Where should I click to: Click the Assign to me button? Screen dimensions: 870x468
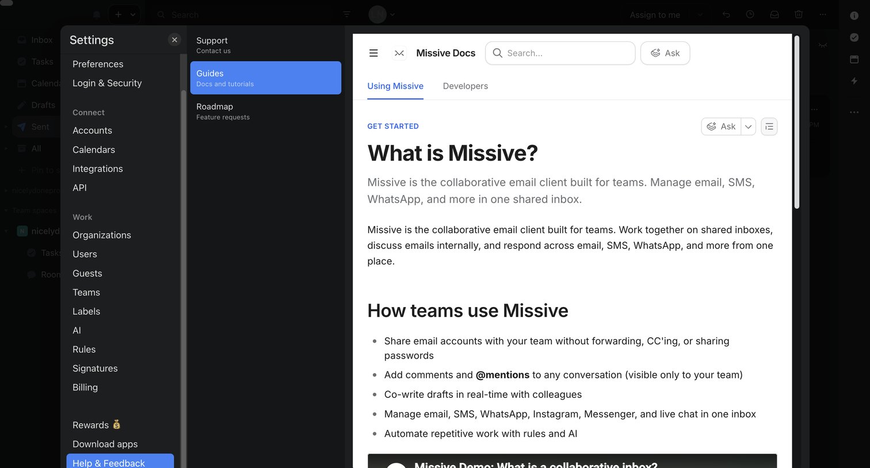tap(655, 15)
